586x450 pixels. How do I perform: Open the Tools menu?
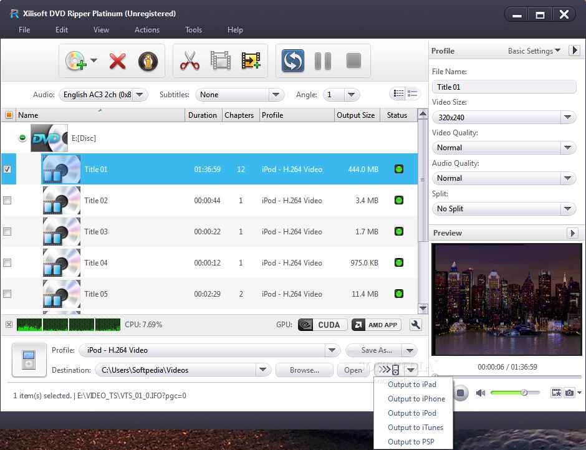(x=193, y=30)
